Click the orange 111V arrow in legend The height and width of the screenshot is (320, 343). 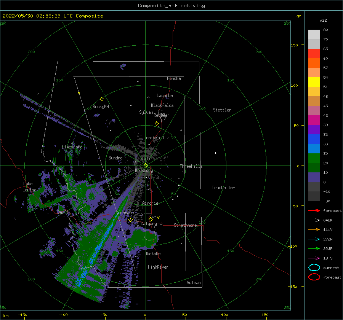314,229
